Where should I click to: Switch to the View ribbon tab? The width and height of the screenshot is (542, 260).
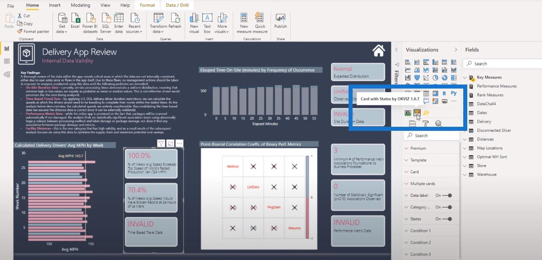pyautogui.click(x=105, y=5)
